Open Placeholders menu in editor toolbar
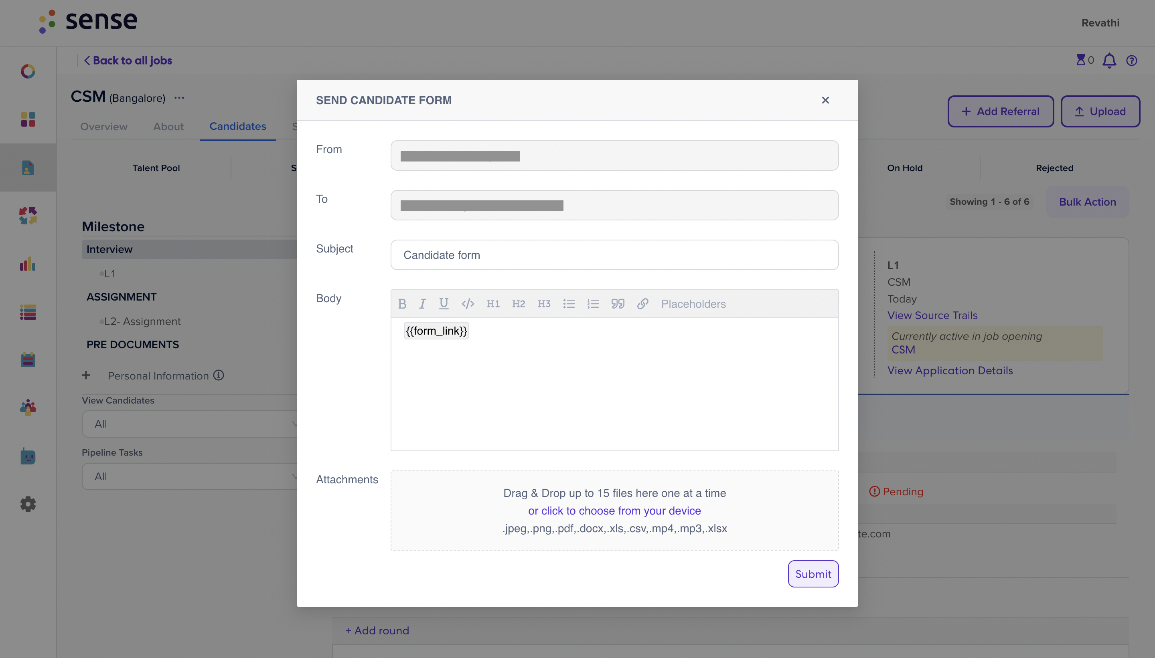Screen dimensions: 1155x658 693,304
